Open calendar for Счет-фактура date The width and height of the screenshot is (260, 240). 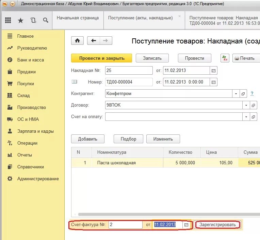tap(186, 225)
